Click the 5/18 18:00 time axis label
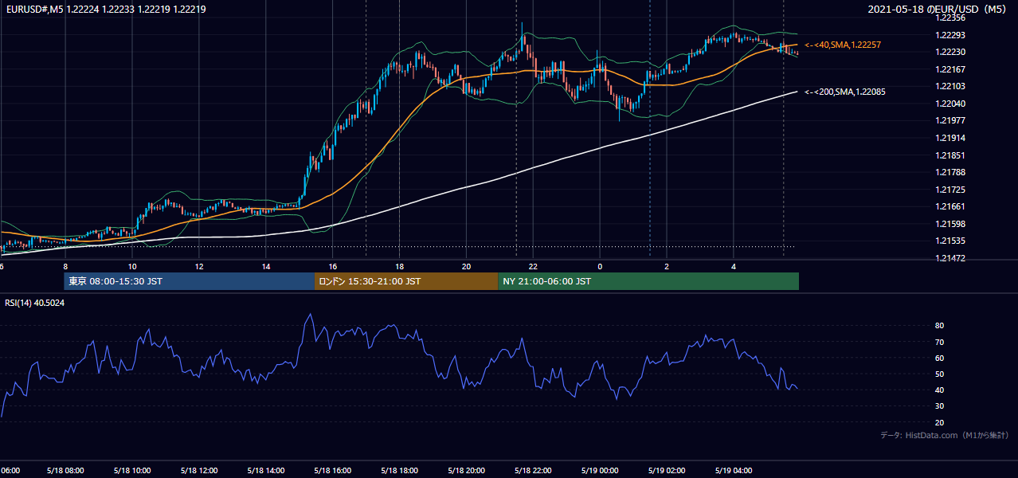 pyautogui.click(x=400, y=470)
